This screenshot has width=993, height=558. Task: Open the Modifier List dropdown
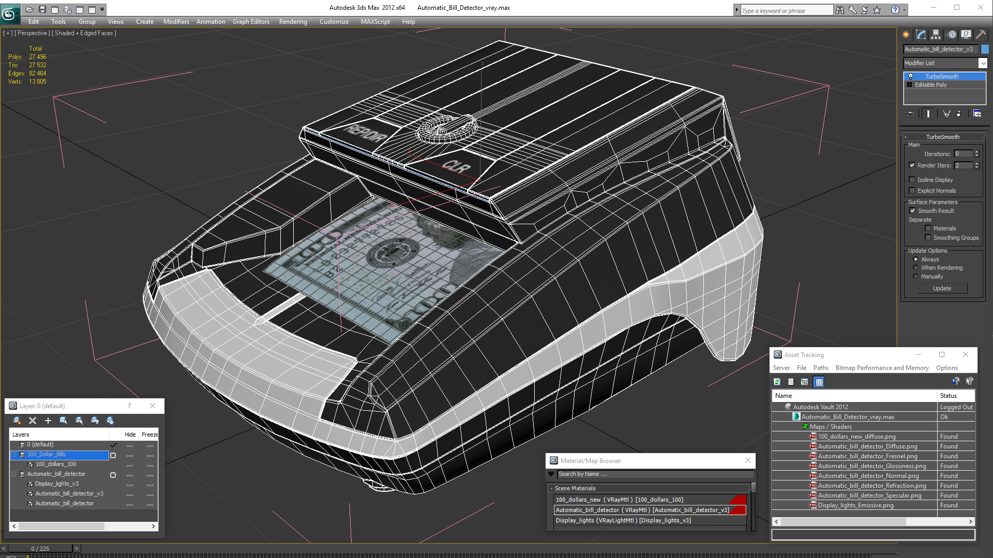[x=983, y=63]
